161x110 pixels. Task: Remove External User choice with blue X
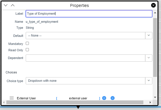coord(112,98)
